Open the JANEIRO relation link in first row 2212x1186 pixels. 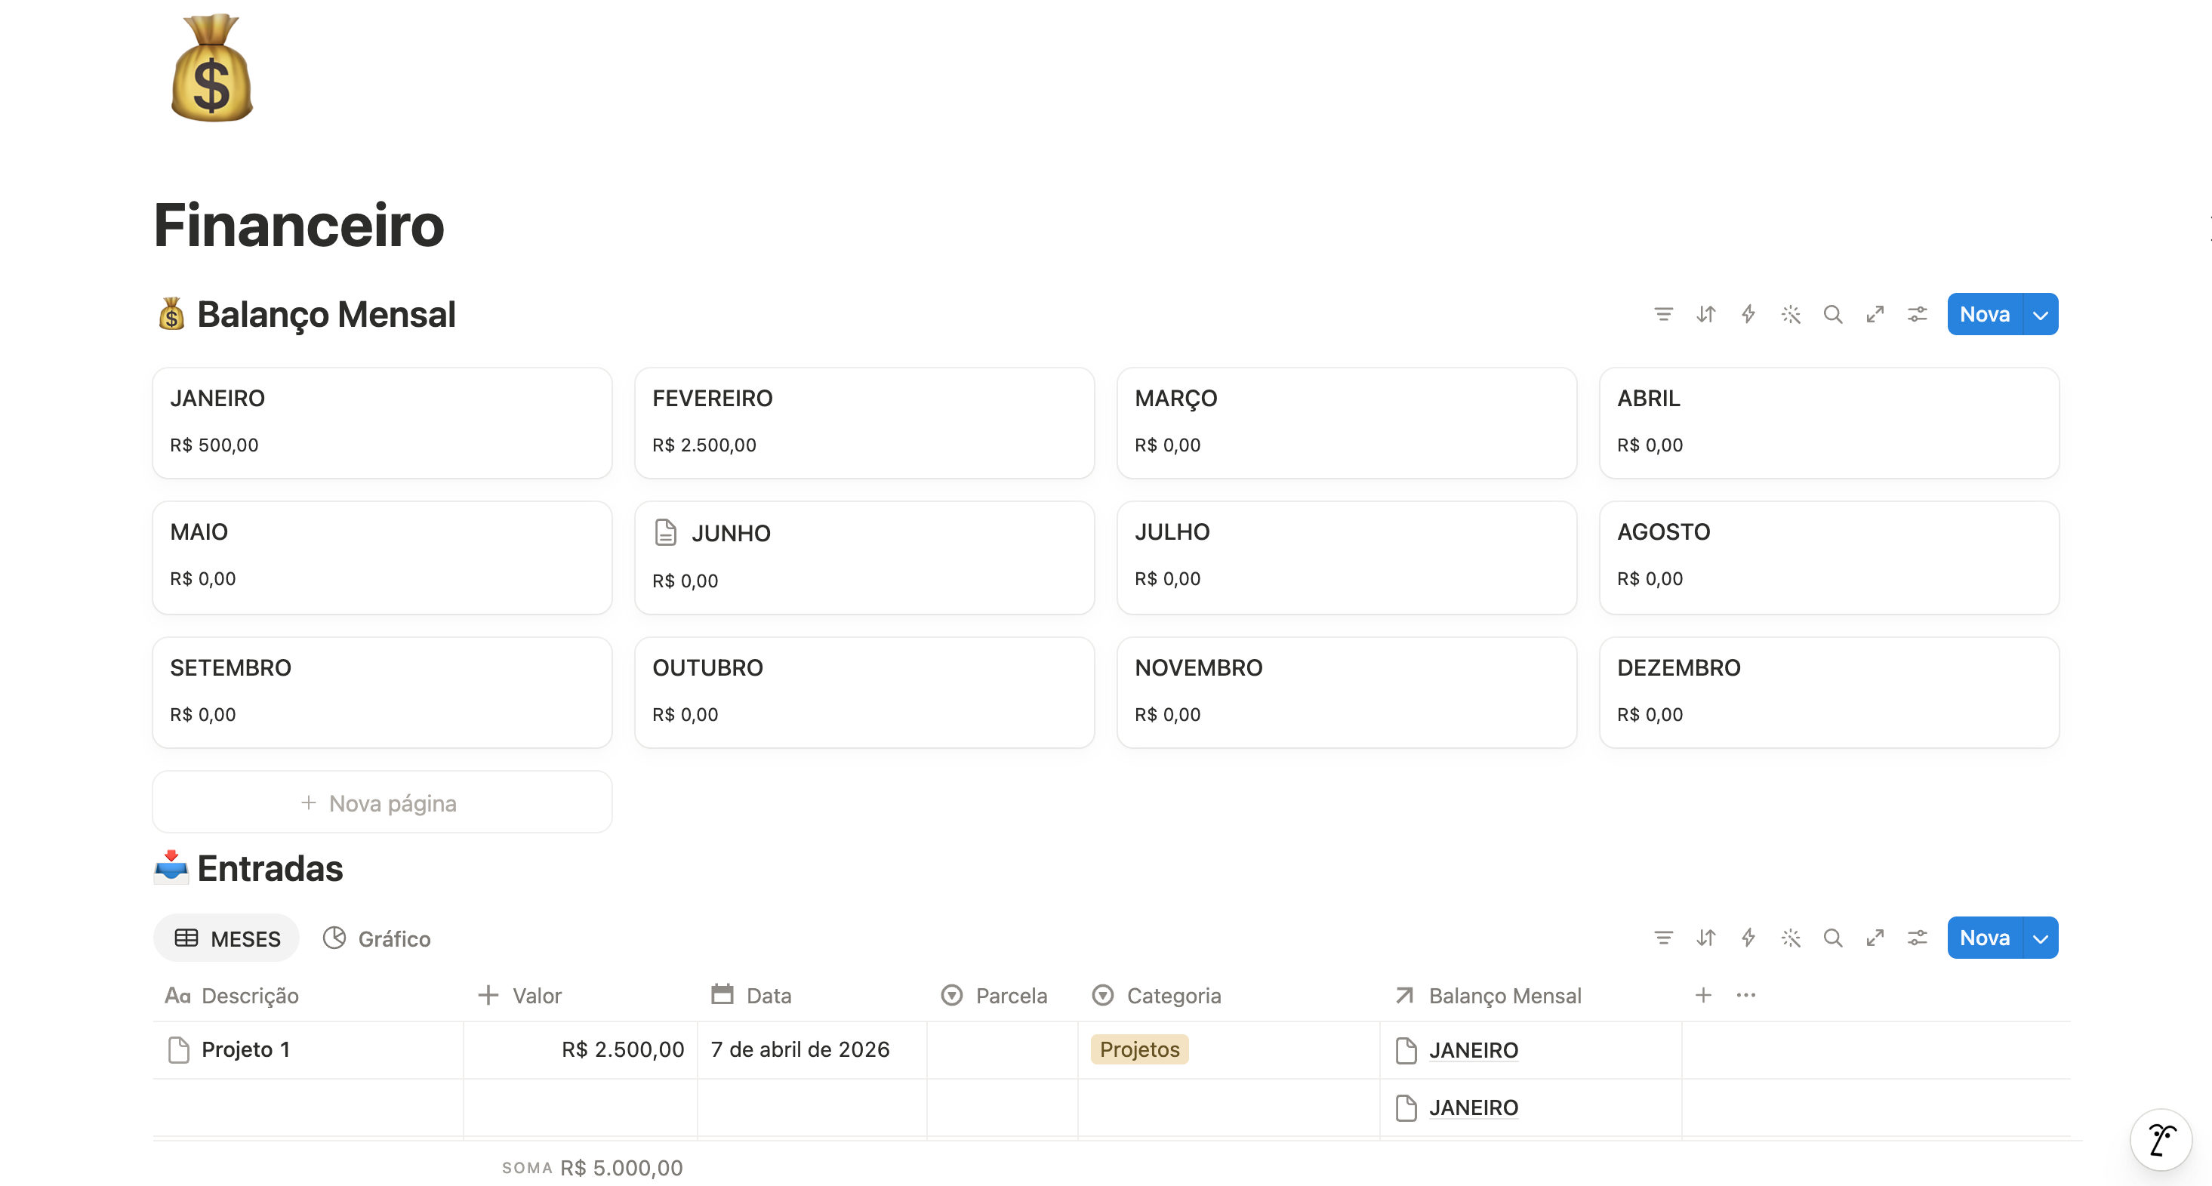point(1473,1050)
